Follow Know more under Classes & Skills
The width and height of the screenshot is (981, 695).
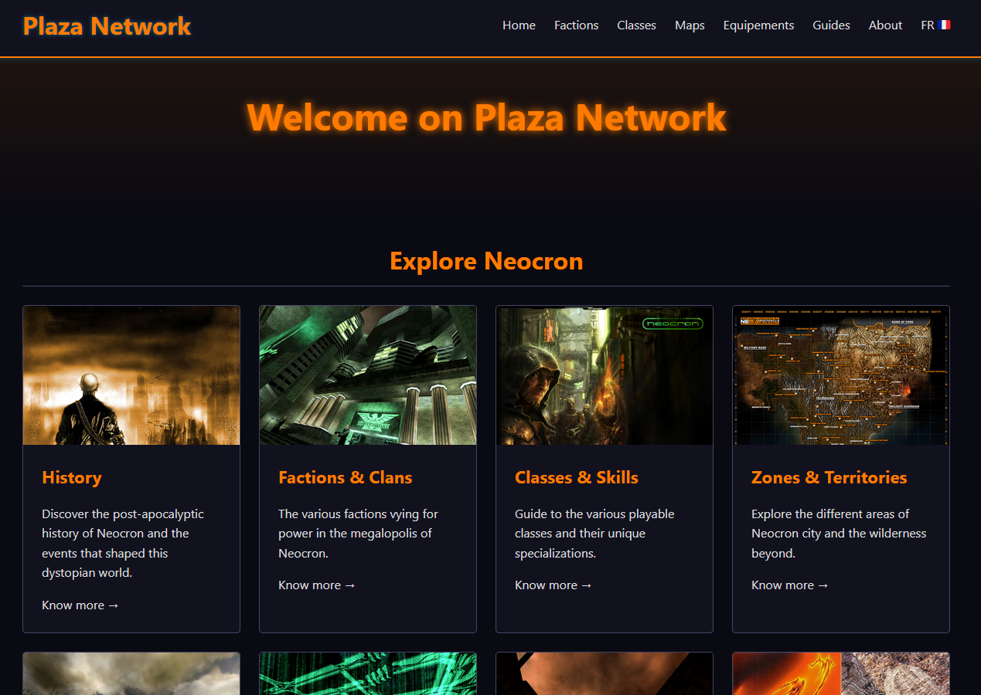coord(554,585)
